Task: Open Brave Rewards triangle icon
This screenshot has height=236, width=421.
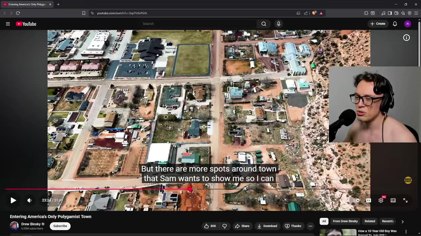Action: click(321, 13)
